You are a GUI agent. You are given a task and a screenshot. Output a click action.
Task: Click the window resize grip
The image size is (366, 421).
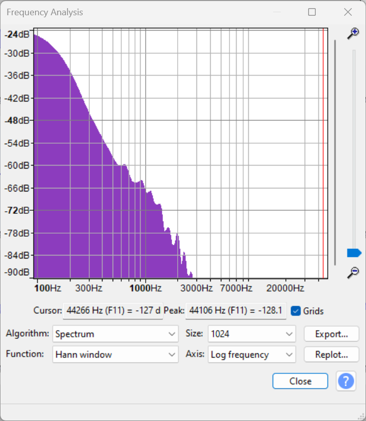(362, 417)
